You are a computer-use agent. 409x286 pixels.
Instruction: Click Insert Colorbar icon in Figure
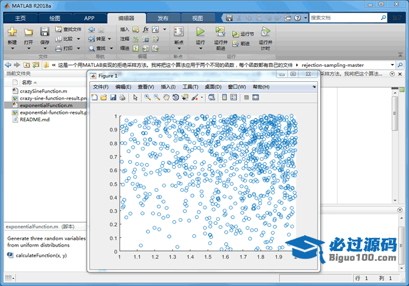point(224,97)
